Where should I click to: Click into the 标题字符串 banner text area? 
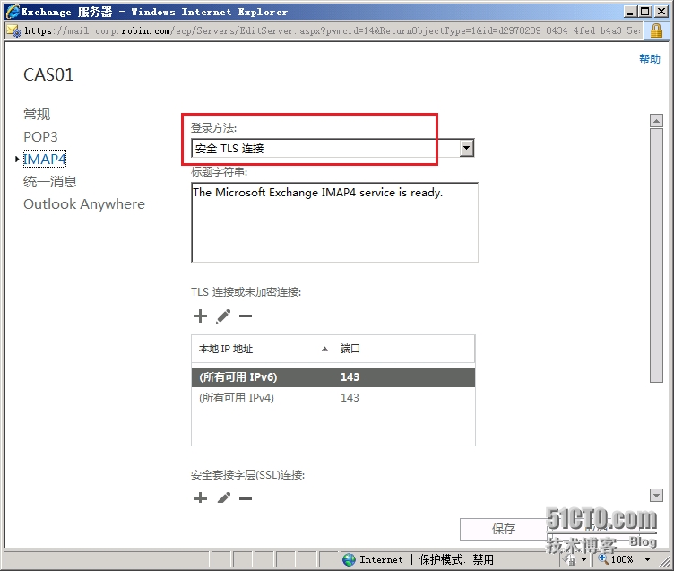[334, 222]
